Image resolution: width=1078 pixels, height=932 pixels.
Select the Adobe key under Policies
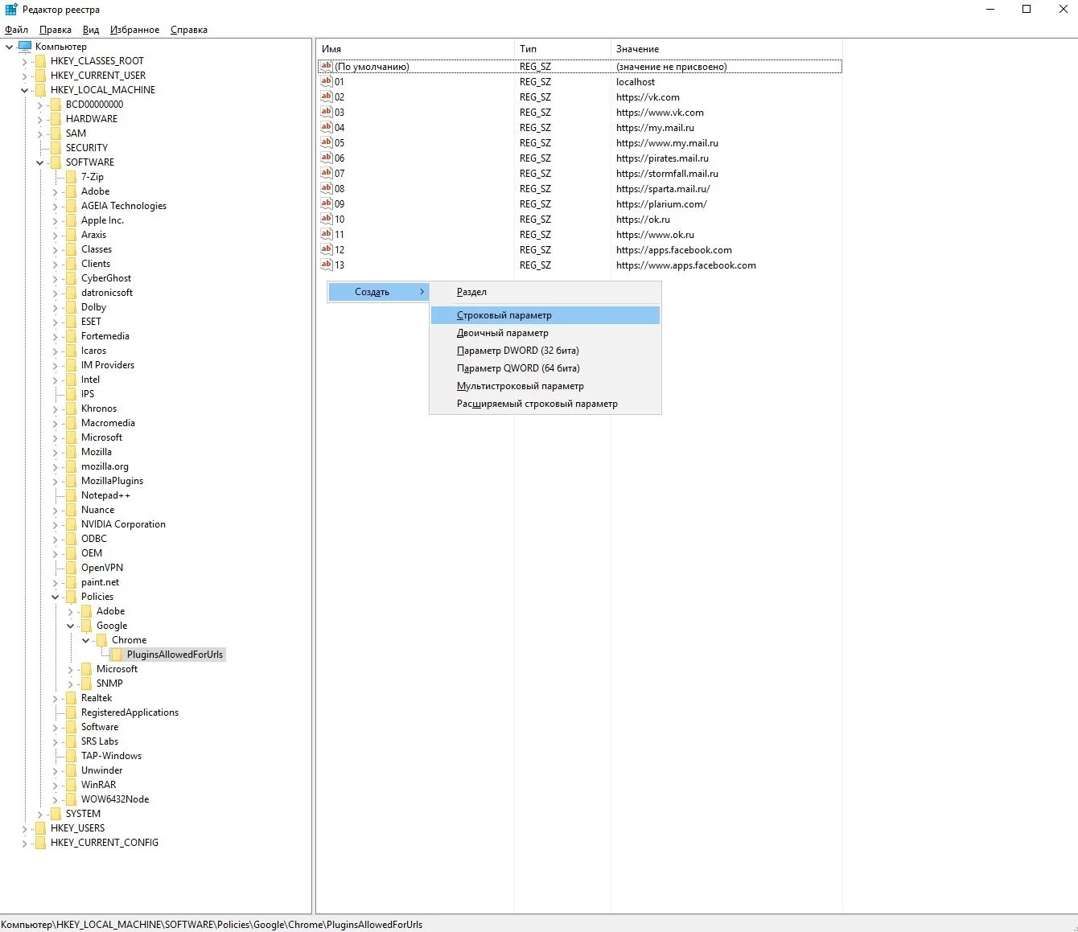point(110,611)
